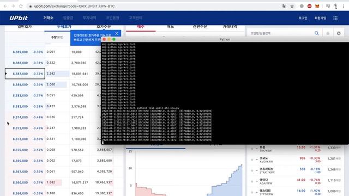Click order book price 8,383,000
Image resolution: width=349 pixels, height=196 pixels.
[x=20, y=96]
